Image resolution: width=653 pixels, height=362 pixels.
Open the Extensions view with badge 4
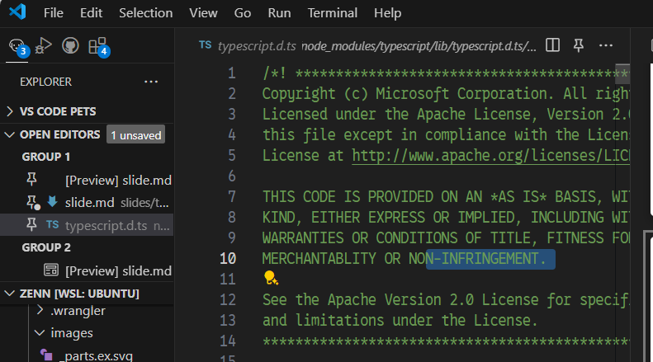click(x=98, y=46)
